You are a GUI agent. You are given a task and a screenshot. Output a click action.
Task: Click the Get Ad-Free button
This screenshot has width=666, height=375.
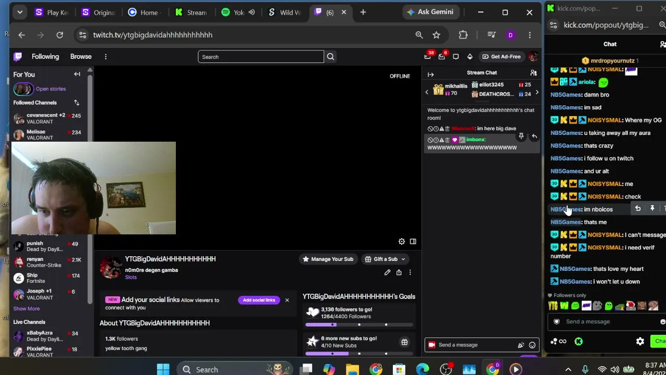click(x=502, y=57)
